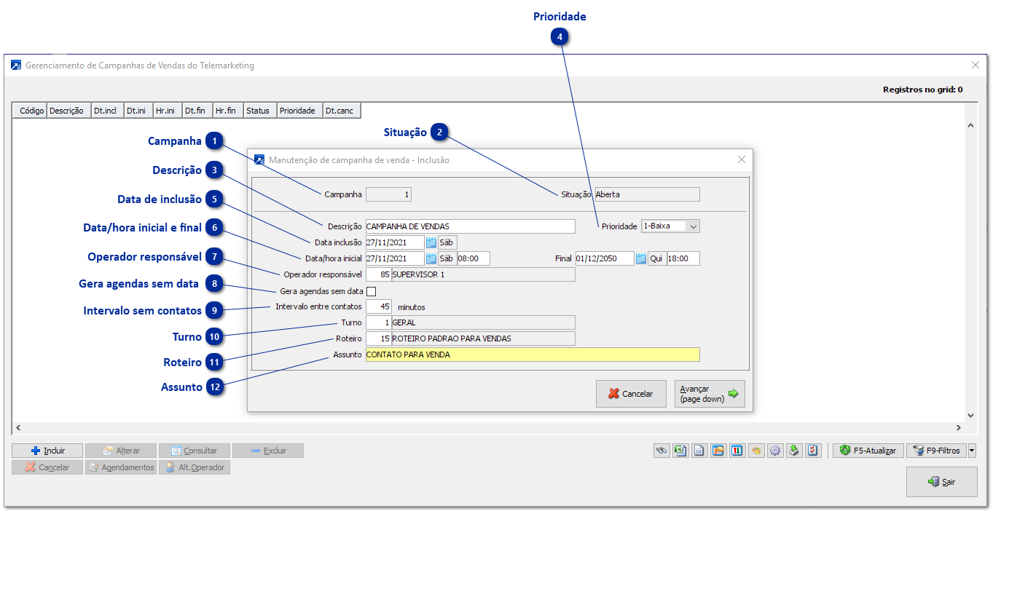Click the SUPERVISOR 1 operator name field

coord(483,274)
